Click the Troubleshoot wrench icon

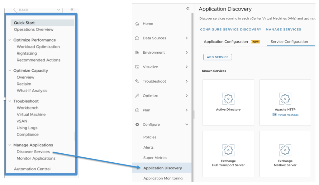pos(137,81)
